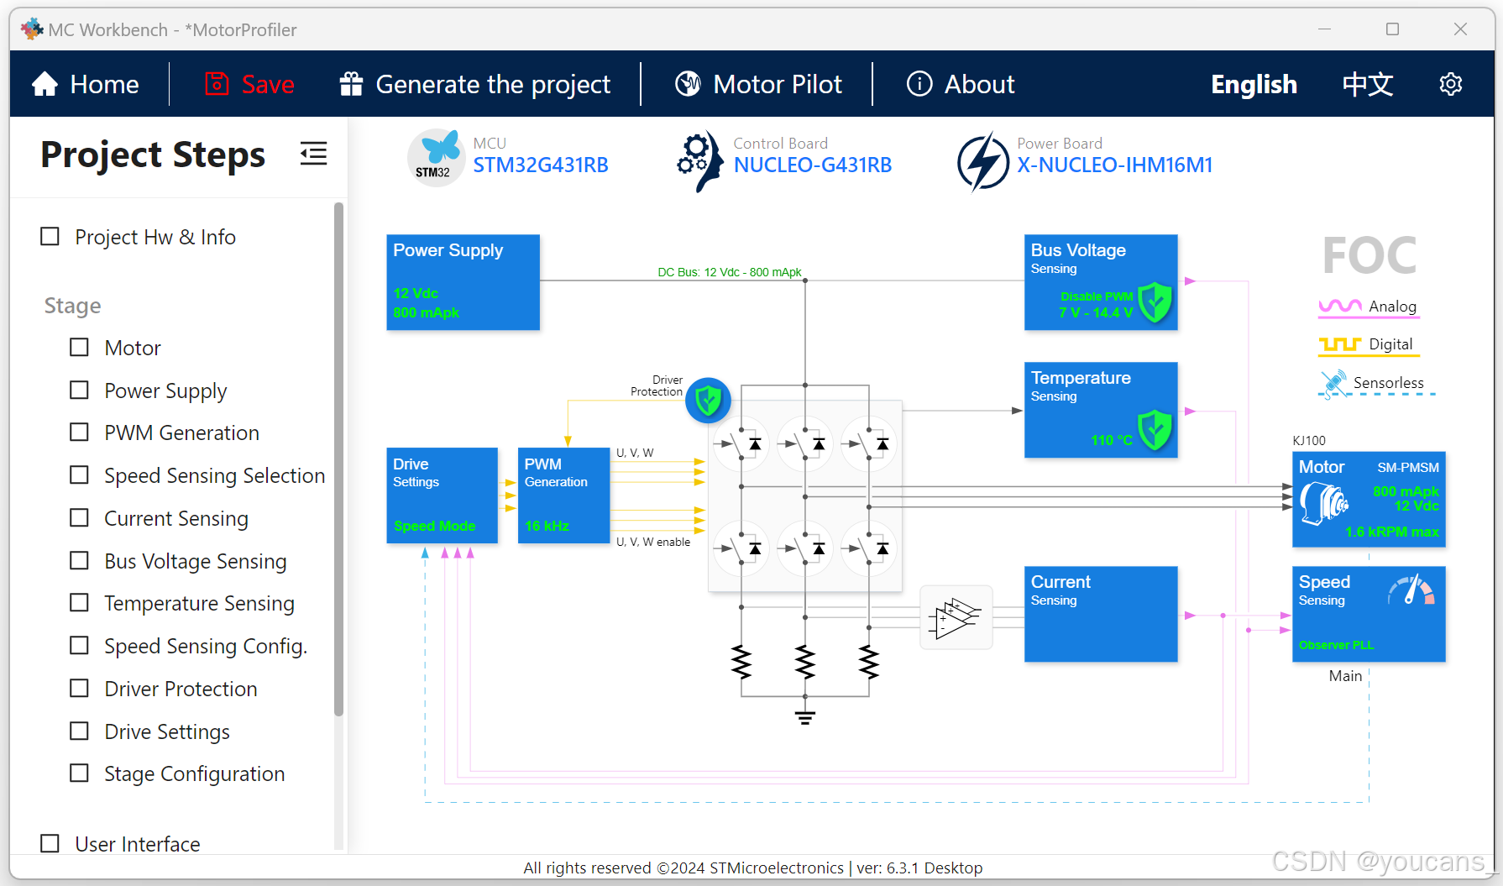Screen dimensions: 1503x886
Task: Click the lower-right transistor switch in bridge
Action: click(869, 548)
